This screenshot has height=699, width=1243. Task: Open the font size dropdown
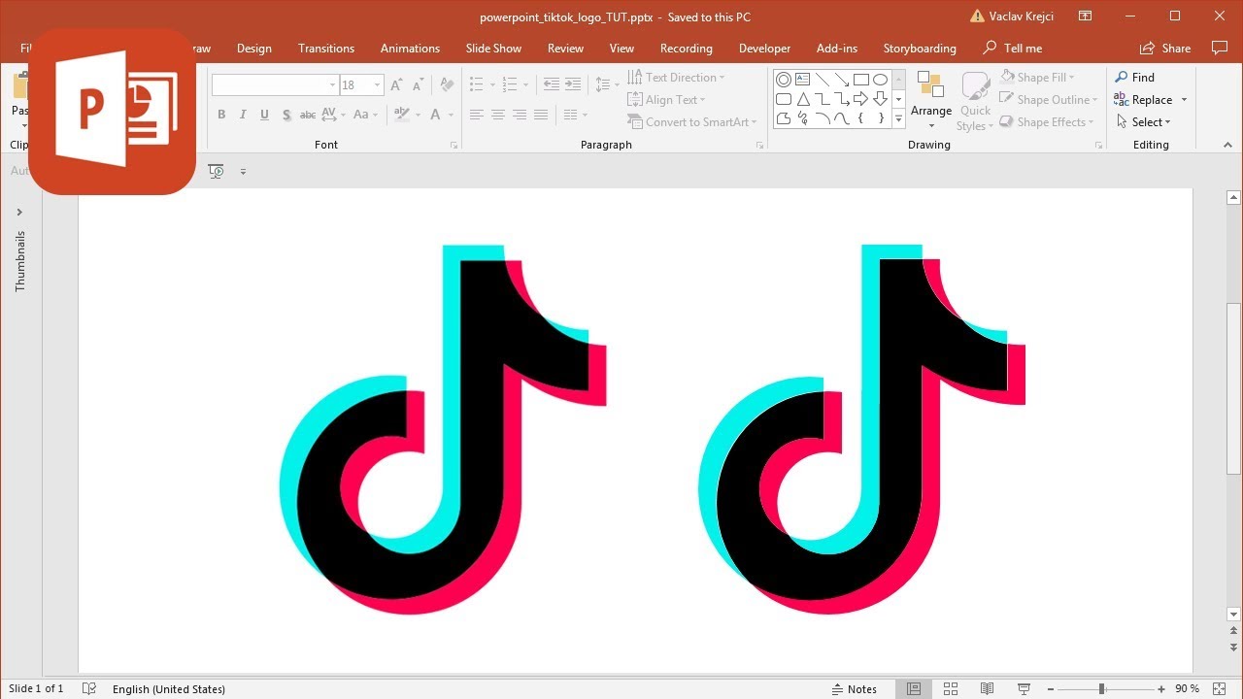click(378, 85)
